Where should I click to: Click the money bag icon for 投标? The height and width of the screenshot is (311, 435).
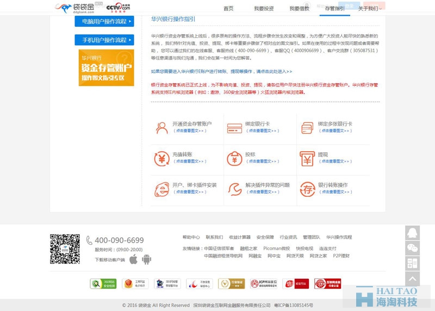[x=234, y=159]
